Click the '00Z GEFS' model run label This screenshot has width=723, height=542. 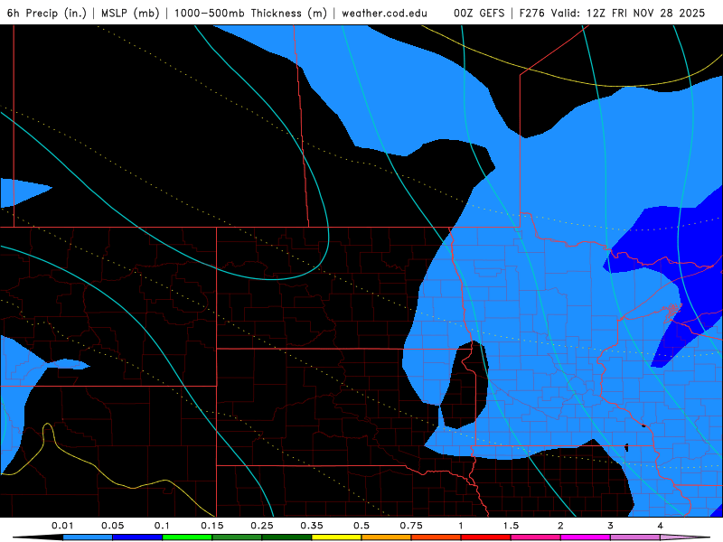point(479,13)
